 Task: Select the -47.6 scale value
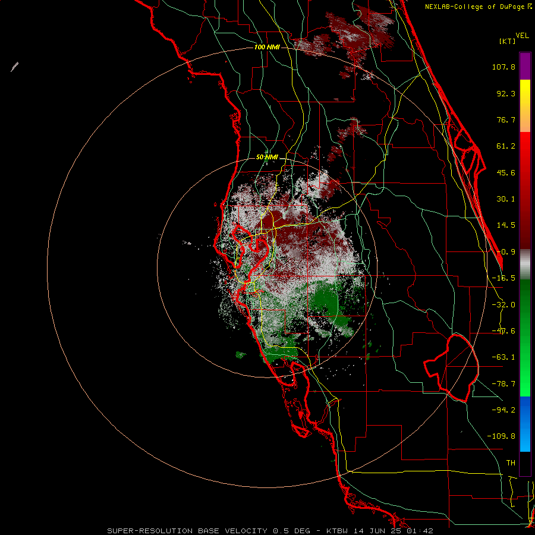pos(503,331)
